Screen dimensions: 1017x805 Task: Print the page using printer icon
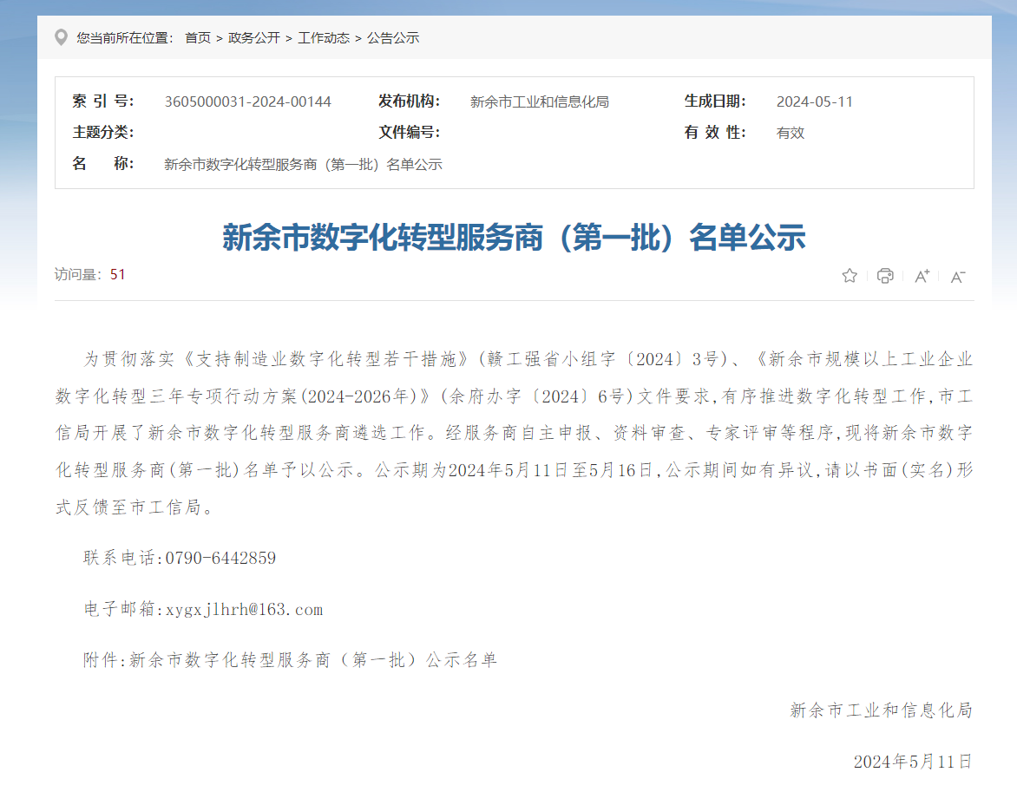[x=885, y=276]
